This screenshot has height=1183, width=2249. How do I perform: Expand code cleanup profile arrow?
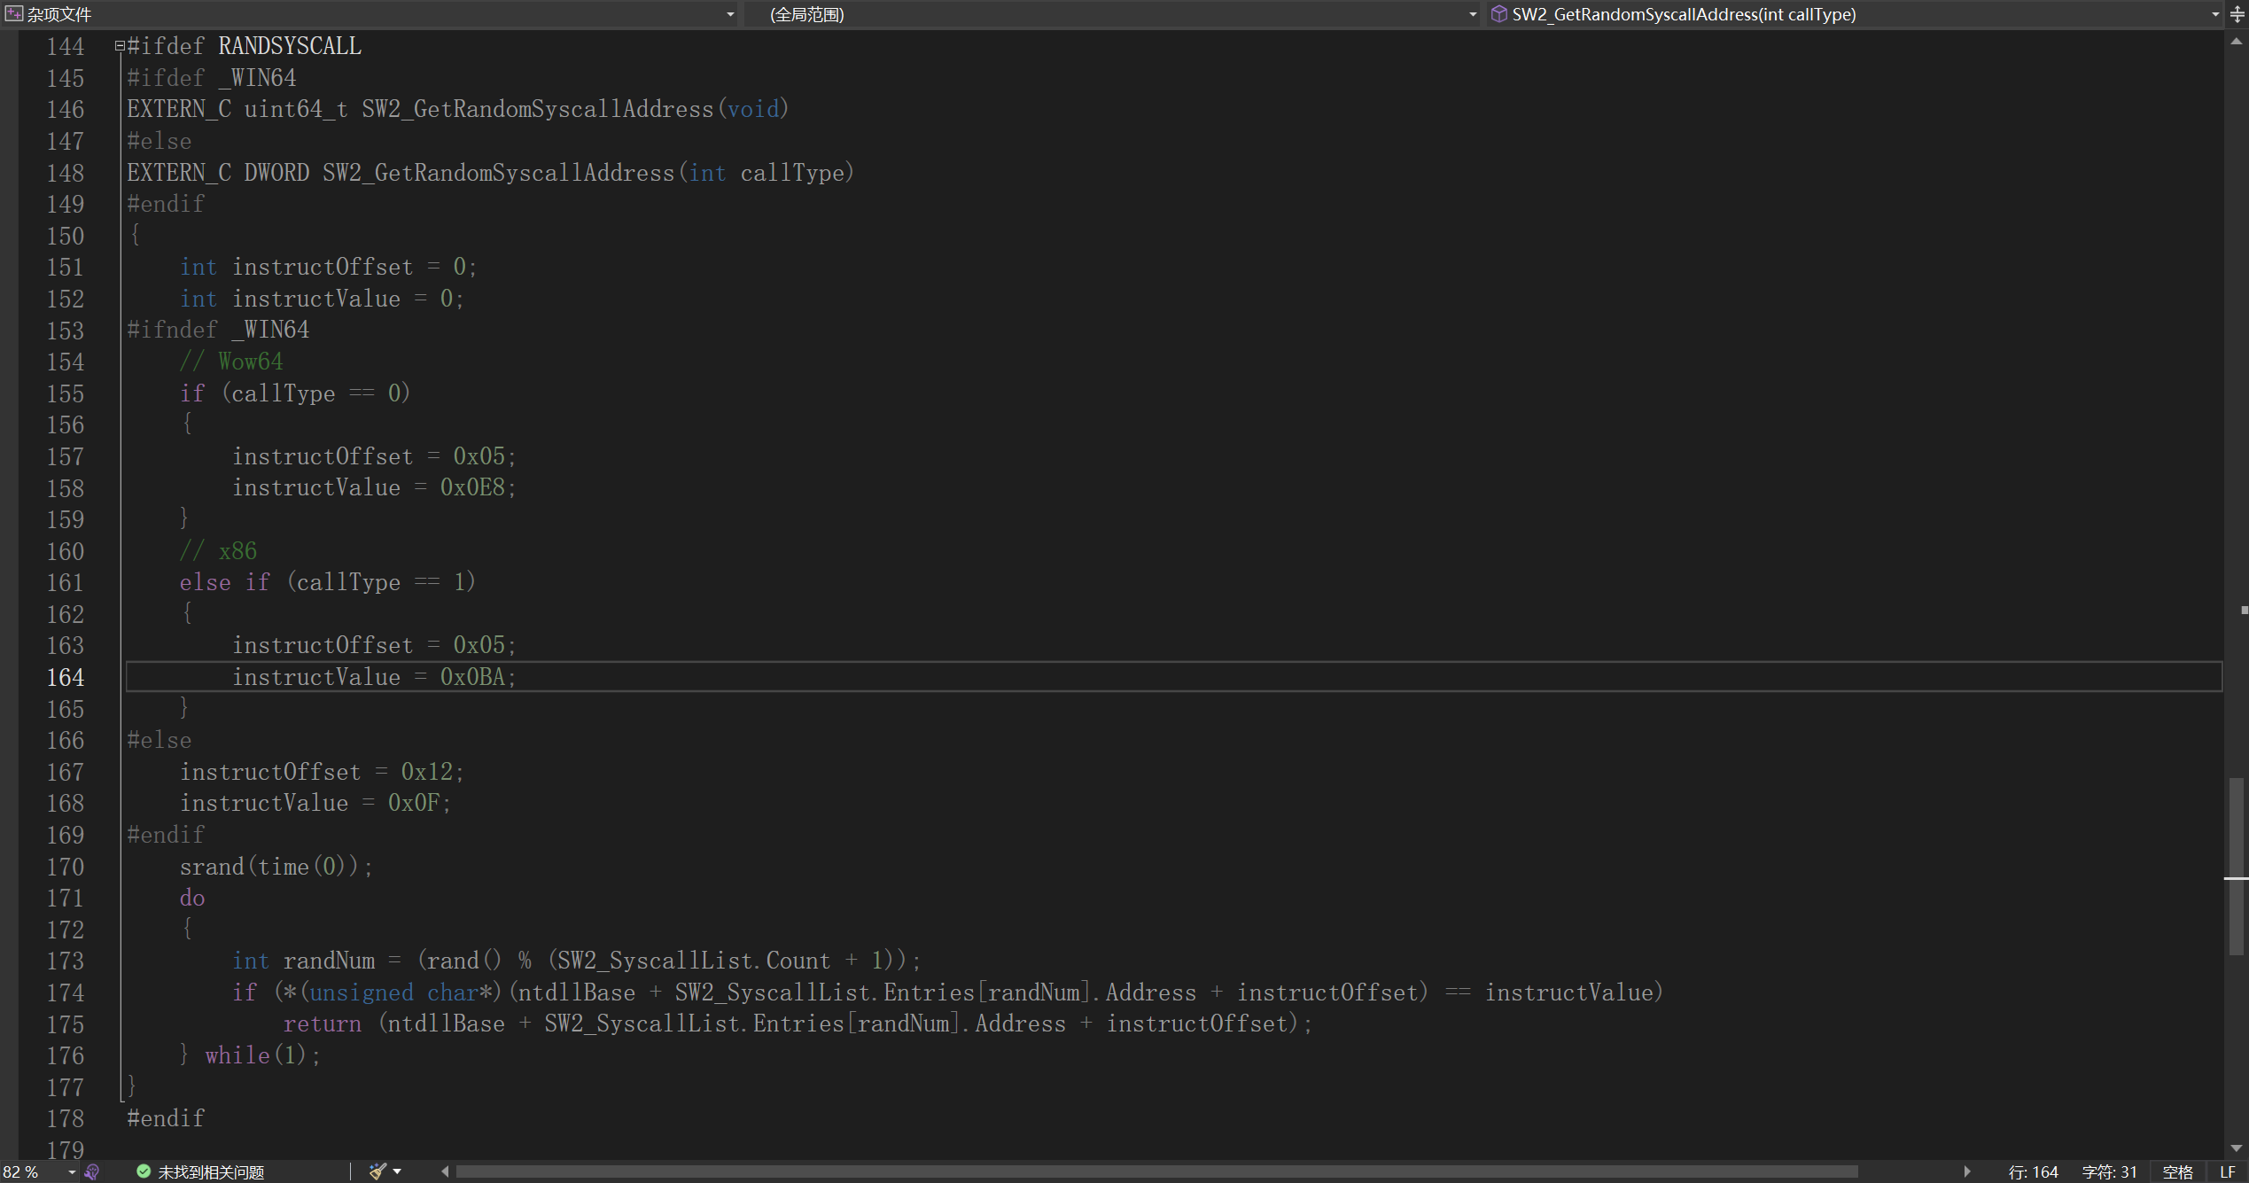point(397,1171)
